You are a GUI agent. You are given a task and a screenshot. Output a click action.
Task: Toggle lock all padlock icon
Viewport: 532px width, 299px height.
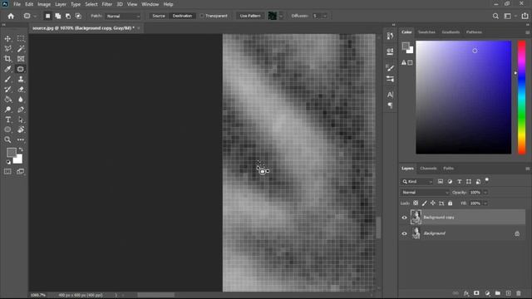(x=451, y=203)
